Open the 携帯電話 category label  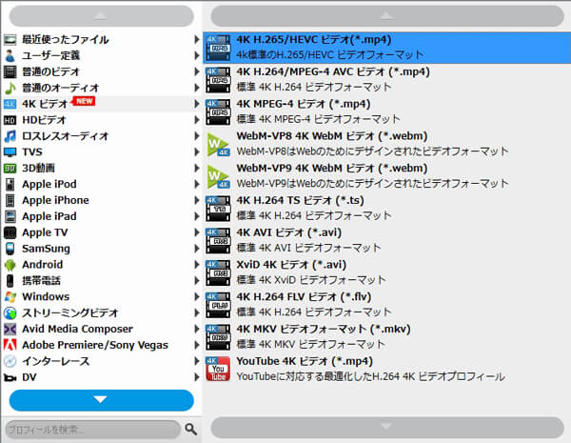[x=42, y=281]
